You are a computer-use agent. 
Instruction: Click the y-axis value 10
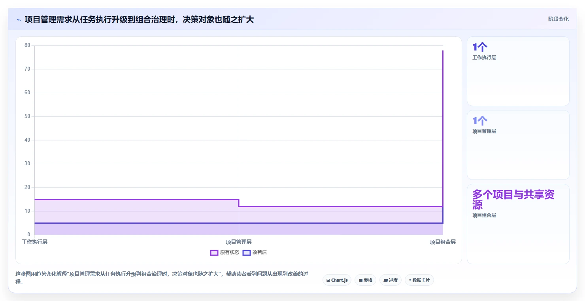click(x=27, y=211)
